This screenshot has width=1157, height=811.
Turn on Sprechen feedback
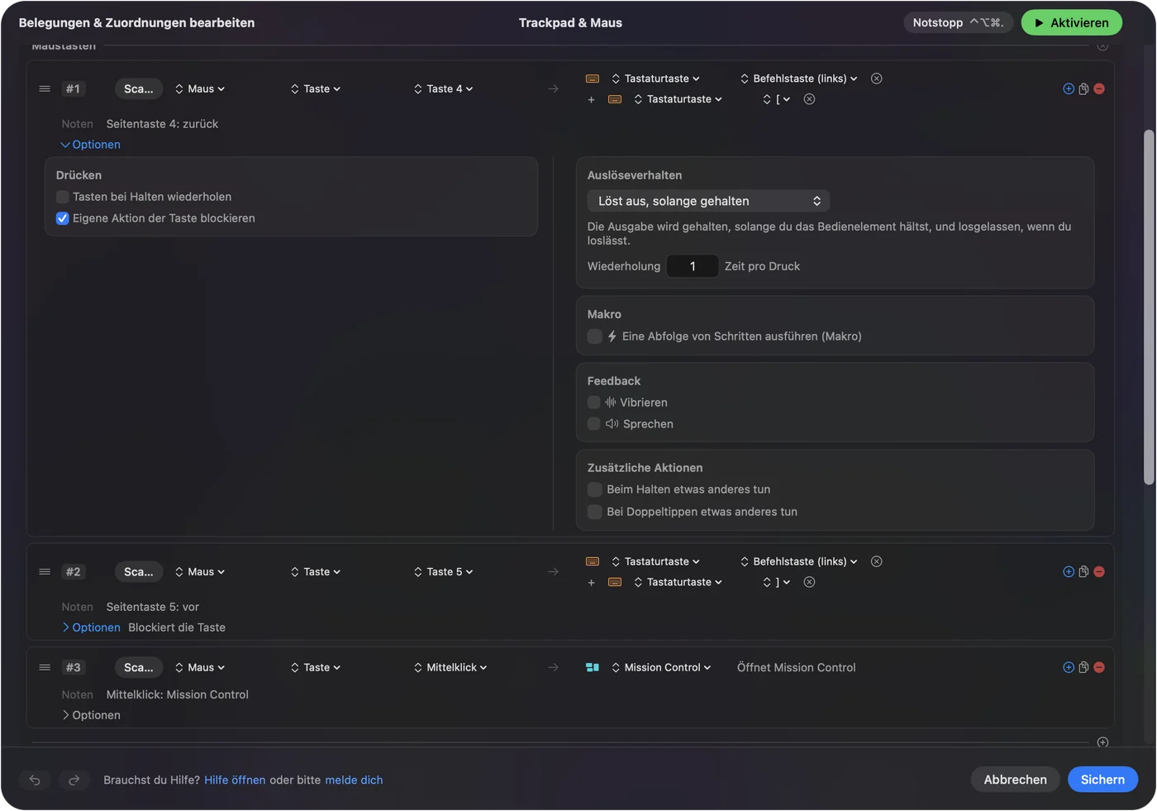(x=593, y=424)
